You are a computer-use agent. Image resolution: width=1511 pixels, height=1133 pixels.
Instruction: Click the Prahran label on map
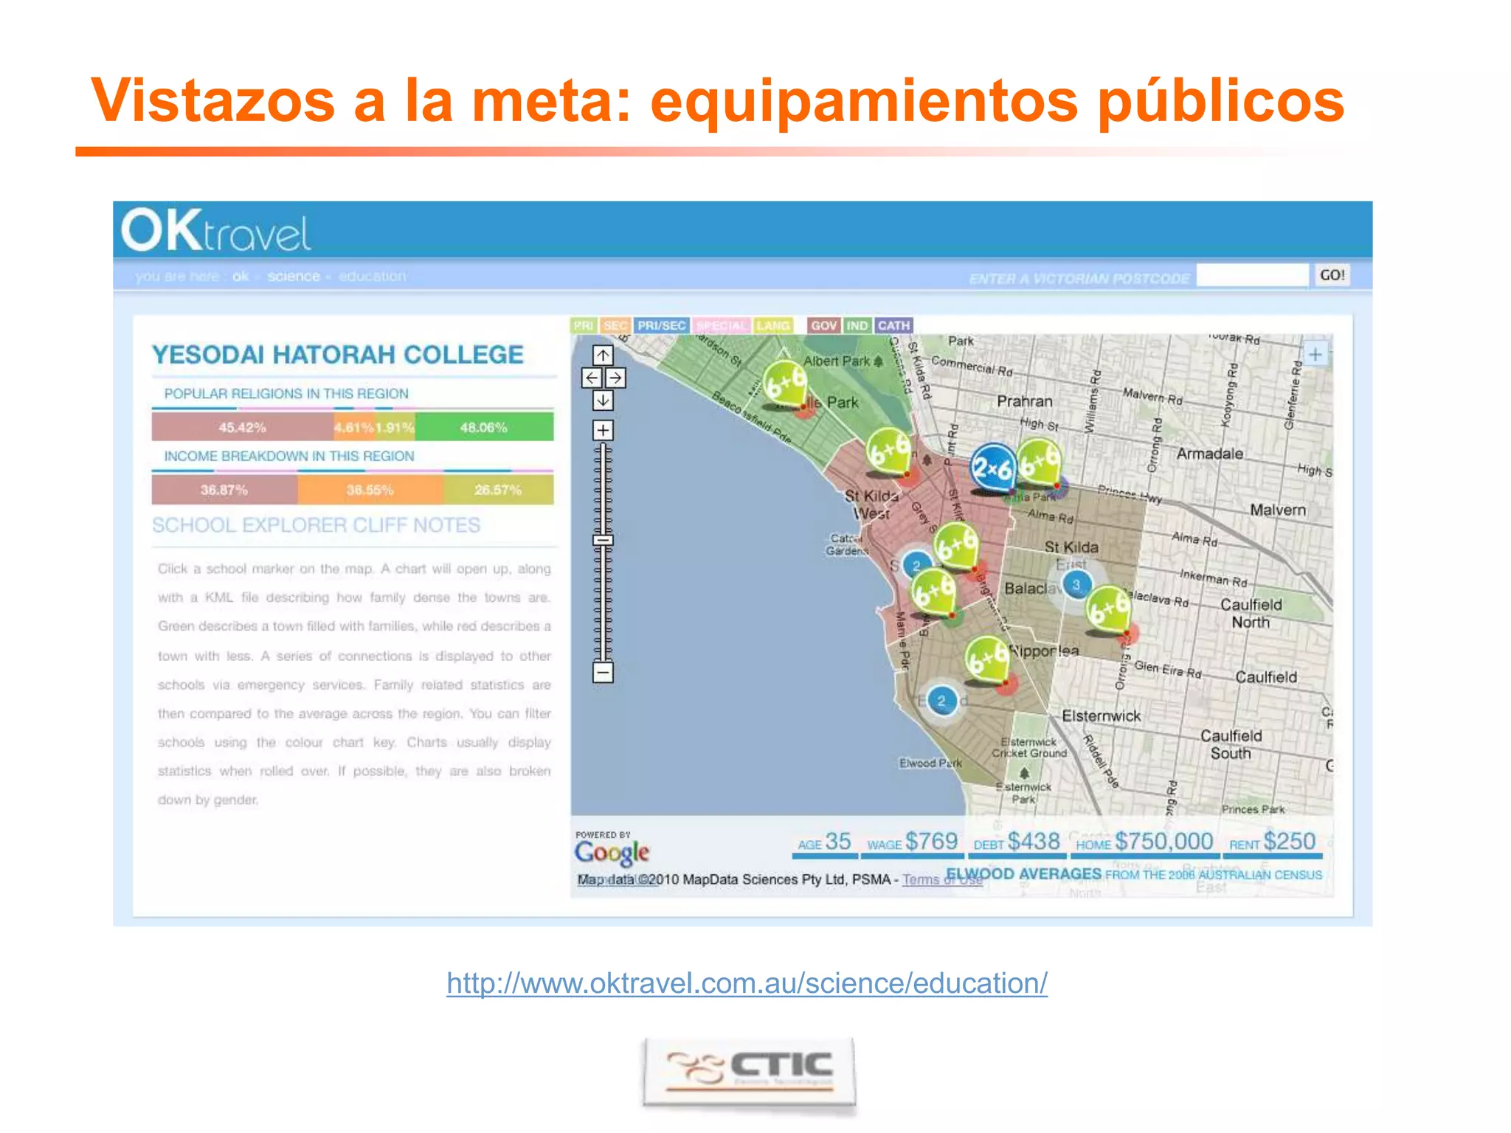(x=1025, y=401)
